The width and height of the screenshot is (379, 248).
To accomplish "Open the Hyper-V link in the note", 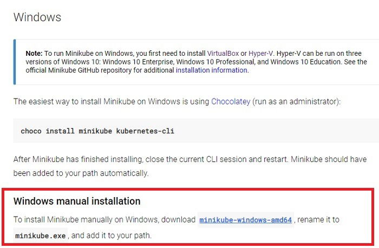I will click(260, 54).
